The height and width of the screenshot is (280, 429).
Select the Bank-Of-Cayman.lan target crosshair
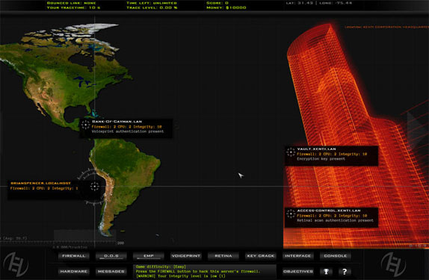pos(86,125)
